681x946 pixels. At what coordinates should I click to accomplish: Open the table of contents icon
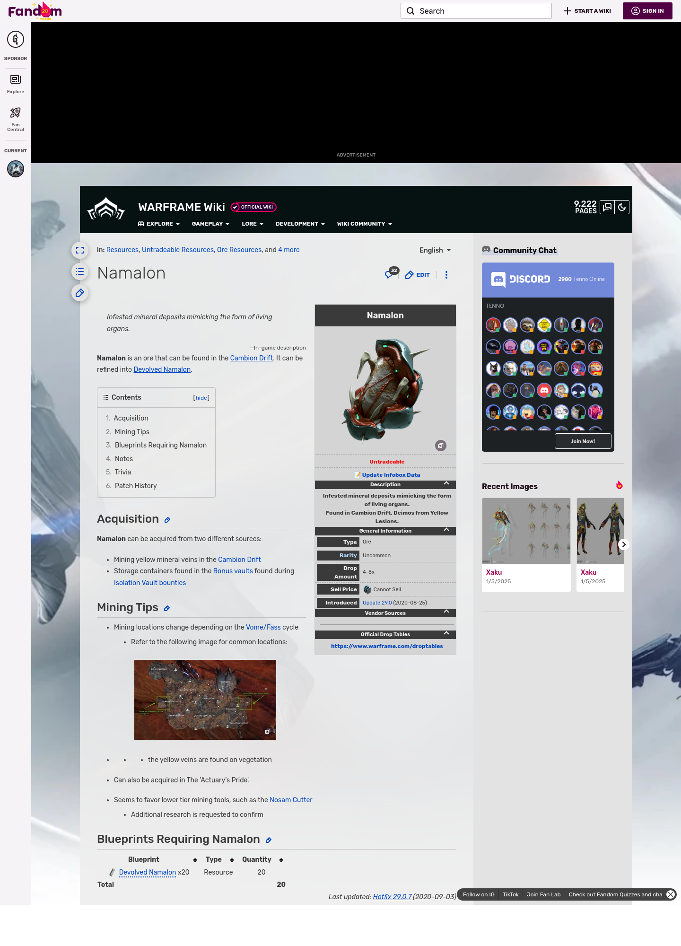click(x=80, y=272)
